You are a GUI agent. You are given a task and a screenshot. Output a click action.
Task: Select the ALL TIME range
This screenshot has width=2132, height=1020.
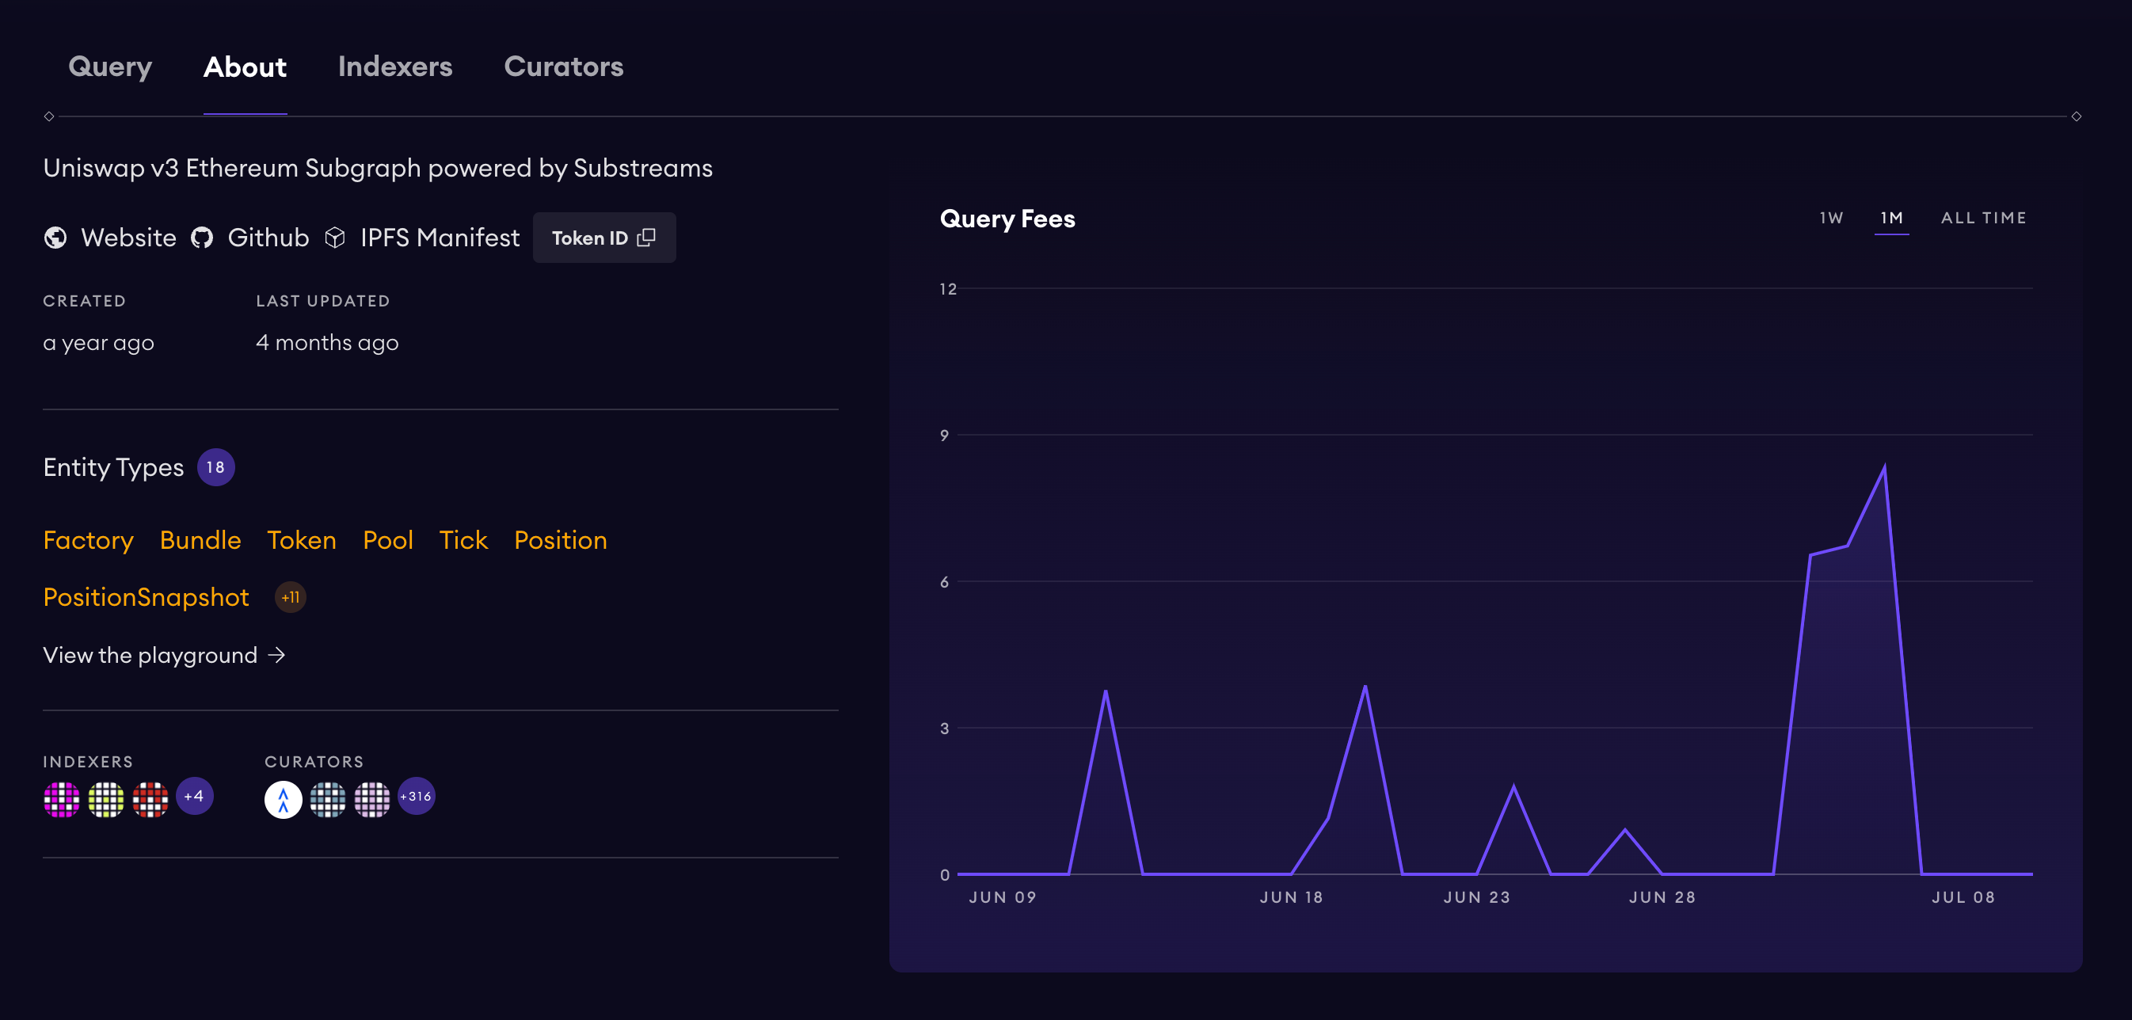click(1983, 218)
